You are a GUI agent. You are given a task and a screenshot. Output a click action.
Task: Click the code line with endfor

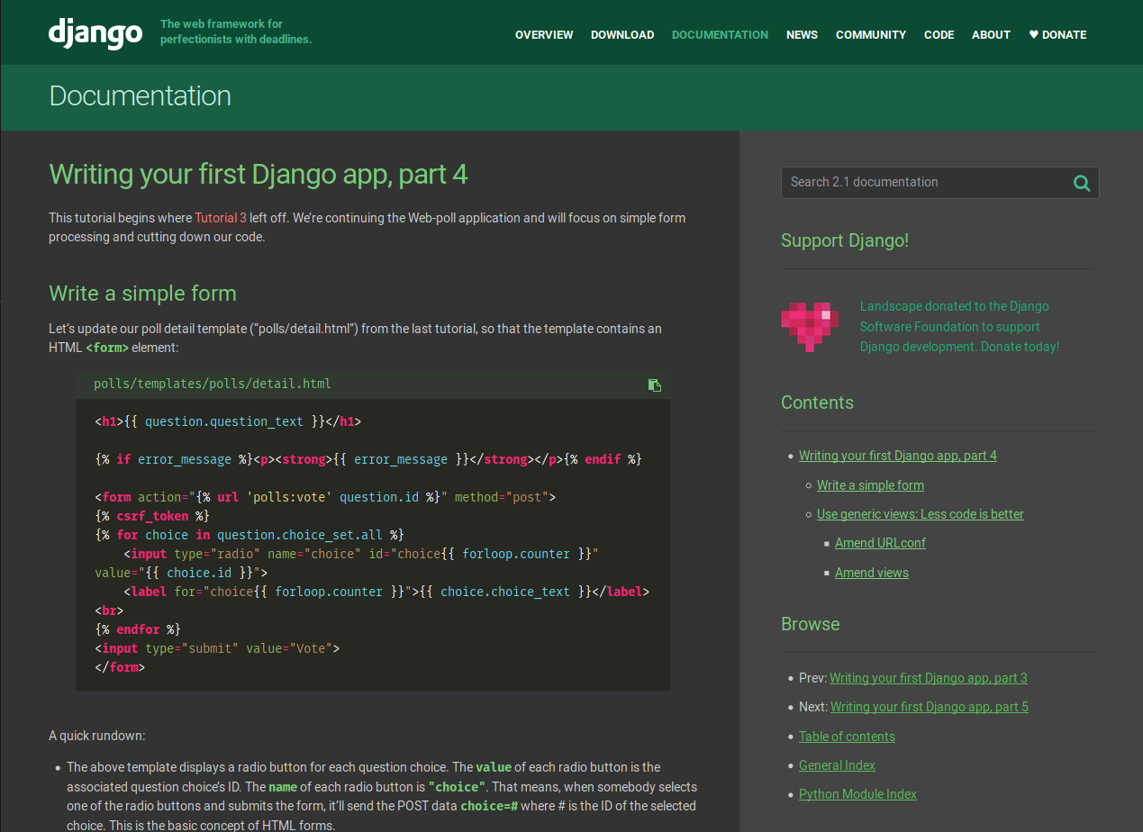[138, 629]
